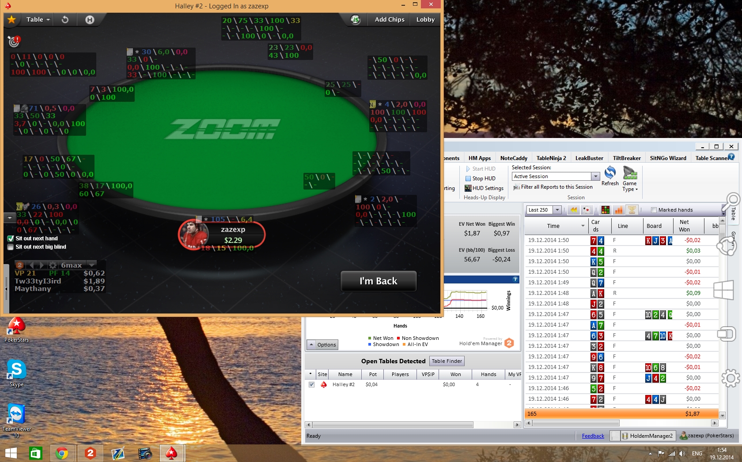Open Chrome from the taskbar

pos(62,453)
